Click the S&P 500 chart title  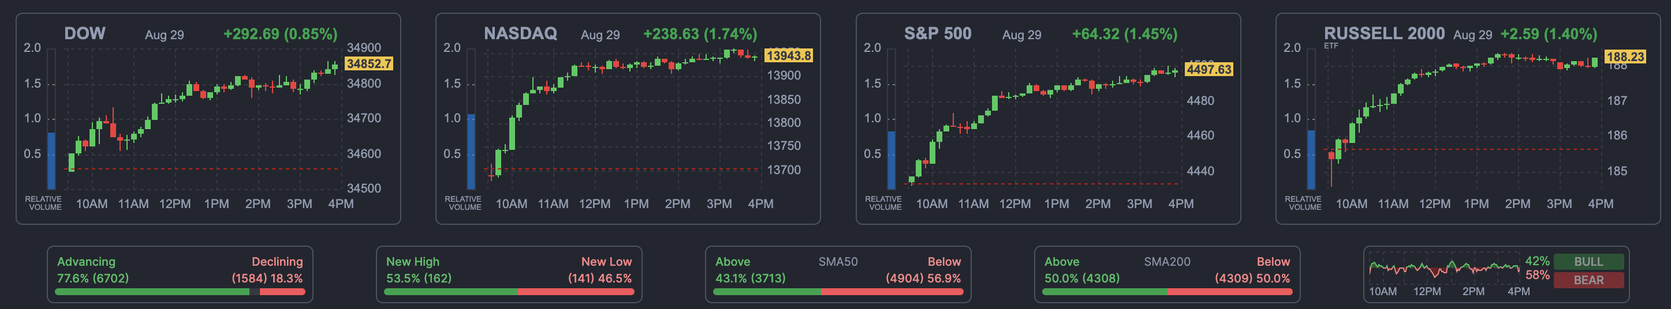937,33
